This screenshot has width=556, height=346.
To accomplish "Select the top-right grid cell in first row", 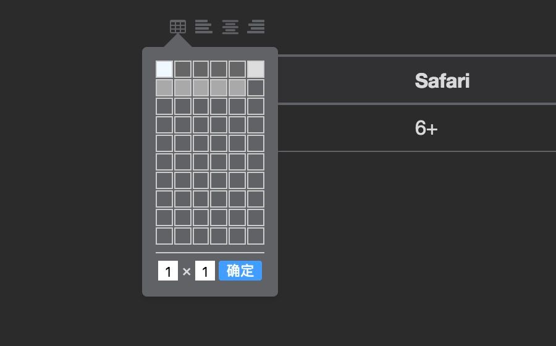I will (256, 69).
